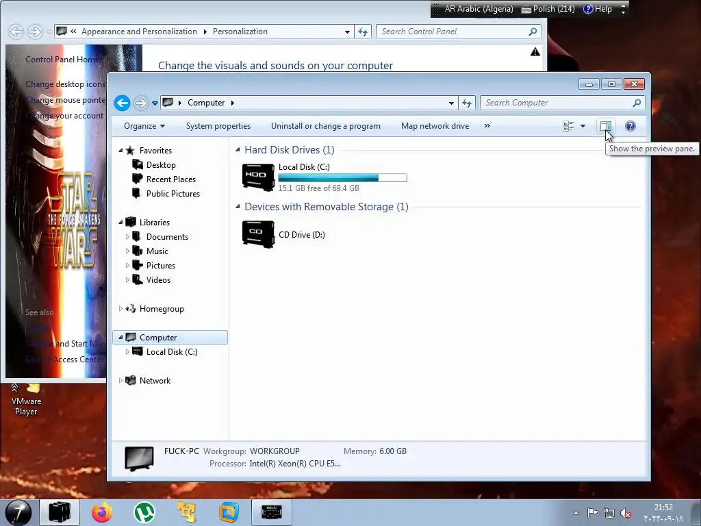
Task: Open Firefox from the taskbar
Action: pyautogui.click(x=102, y=512)
